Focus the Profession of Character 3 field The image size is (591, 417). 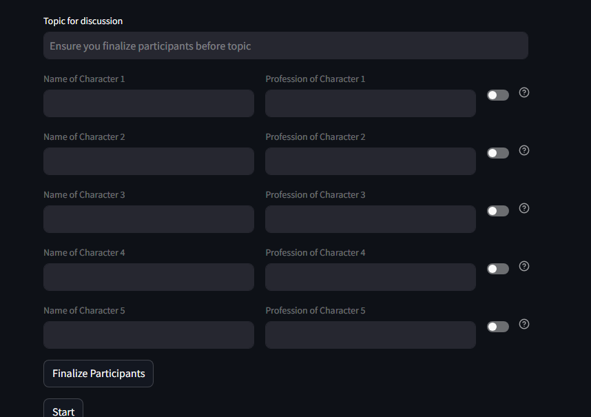pos(371,219)
